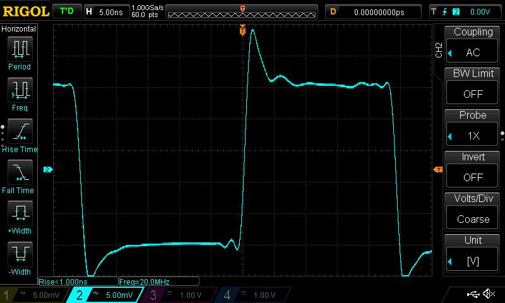
Task: Select the +Width measurement icon
Action: (x=20, y=213)
